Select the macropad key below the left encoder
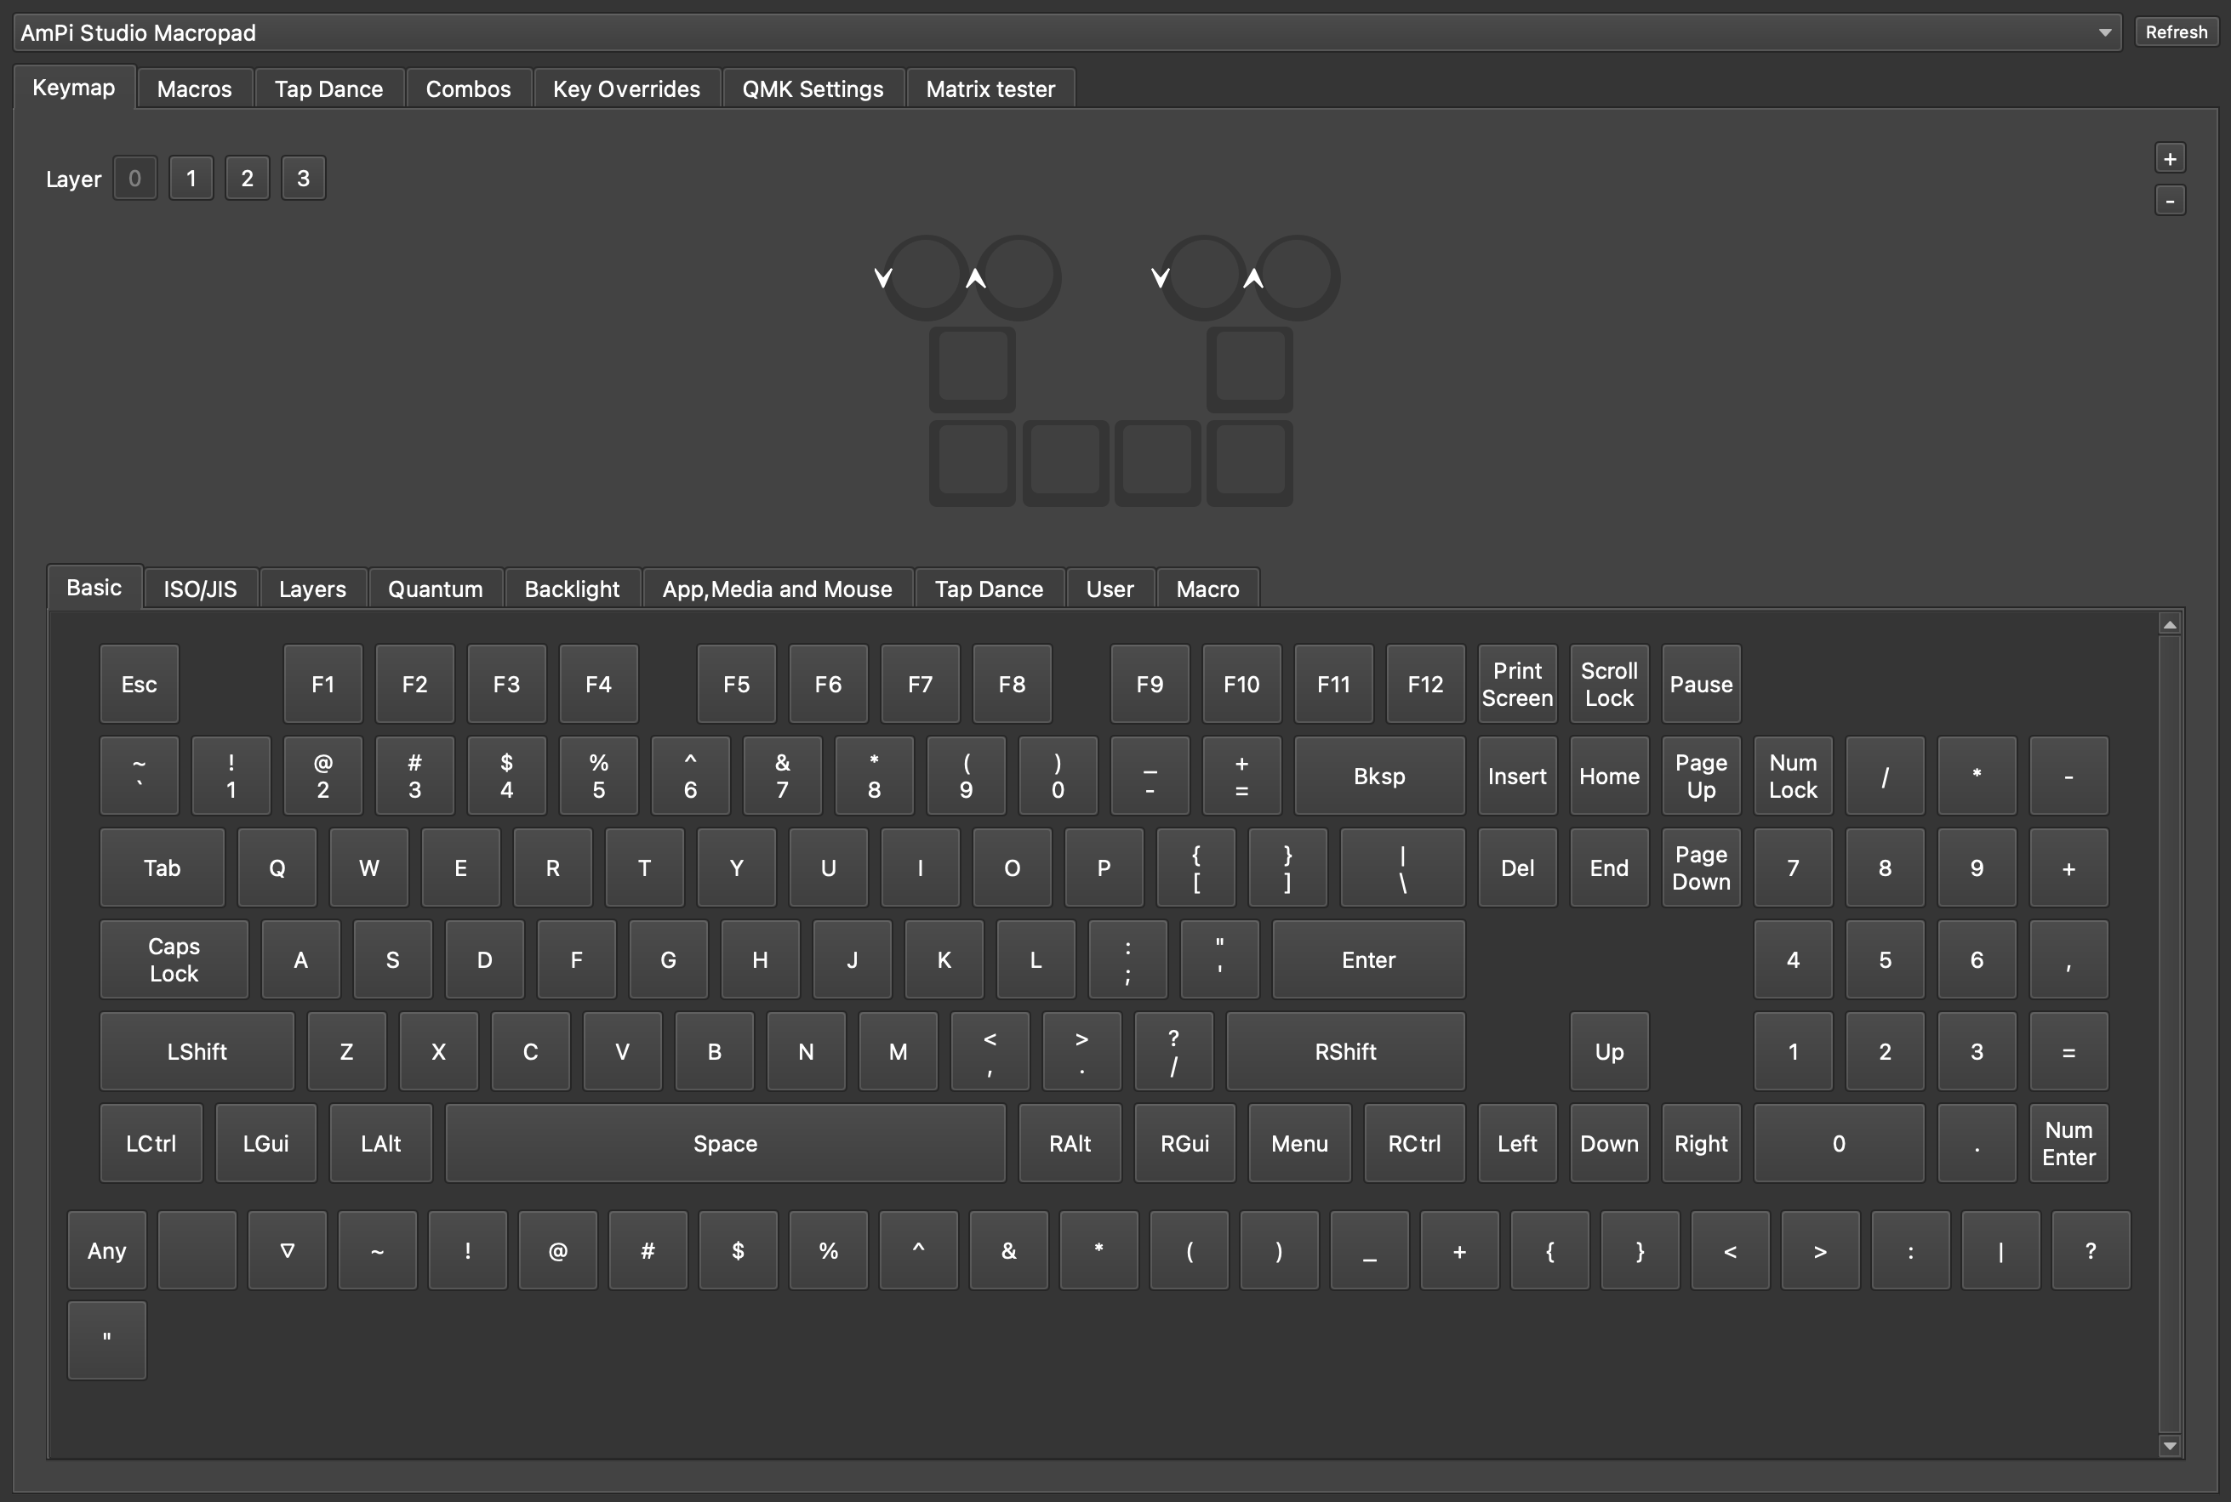The height and width of the screenshot is (1502, 2231). pyautogui.click(x=972, y=370)
